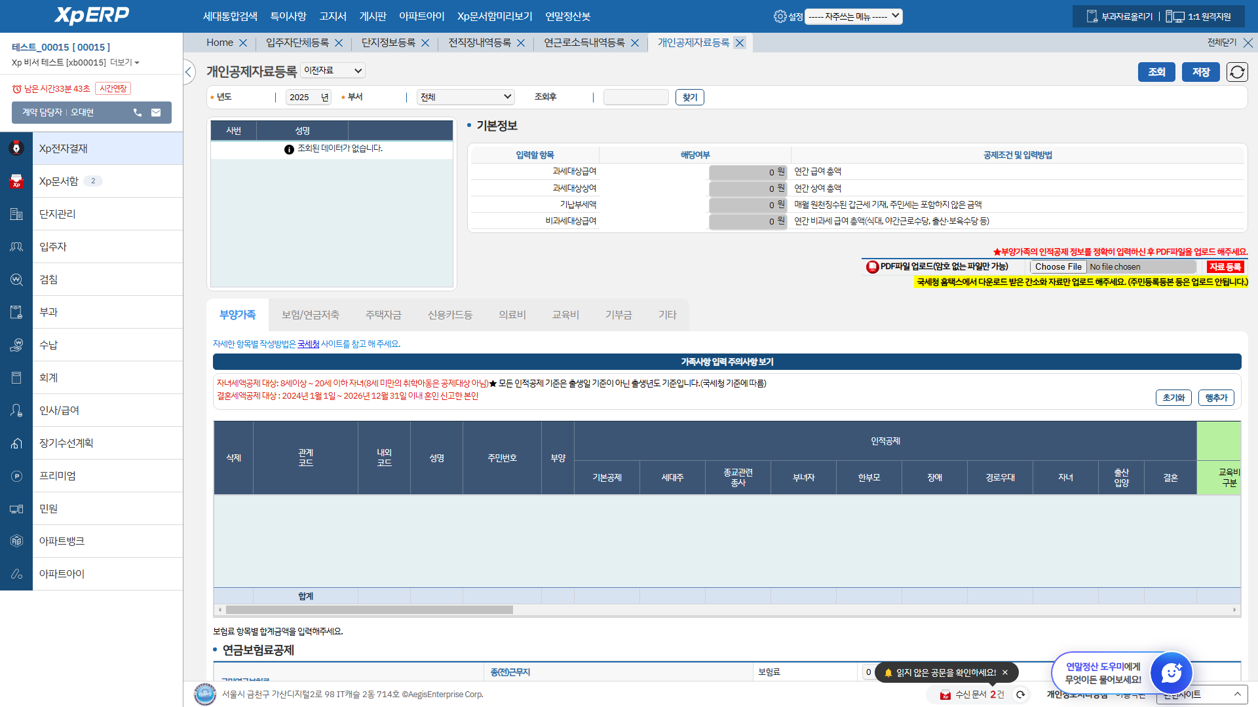
Task: Click the 설정 gear icon
Action: [780, 16]
